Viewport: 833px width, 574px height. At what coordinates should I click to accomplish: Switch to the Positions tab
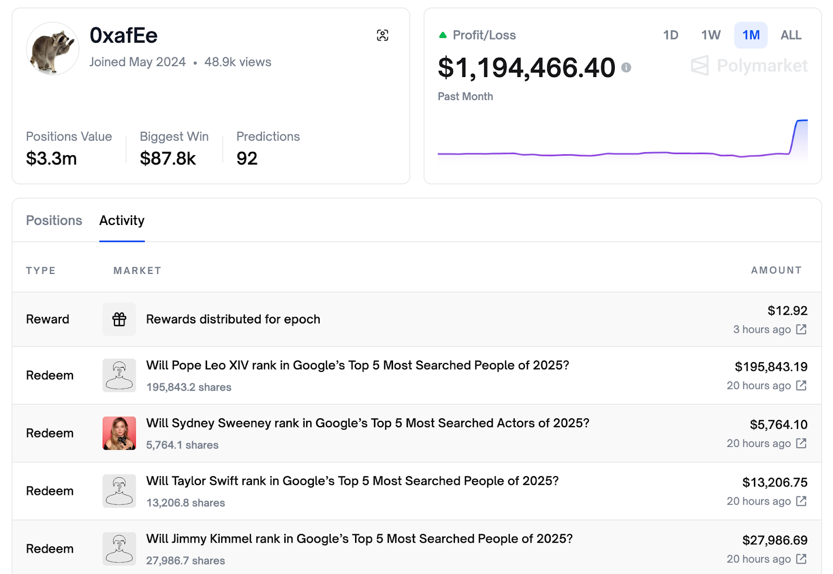click(54, 220)
